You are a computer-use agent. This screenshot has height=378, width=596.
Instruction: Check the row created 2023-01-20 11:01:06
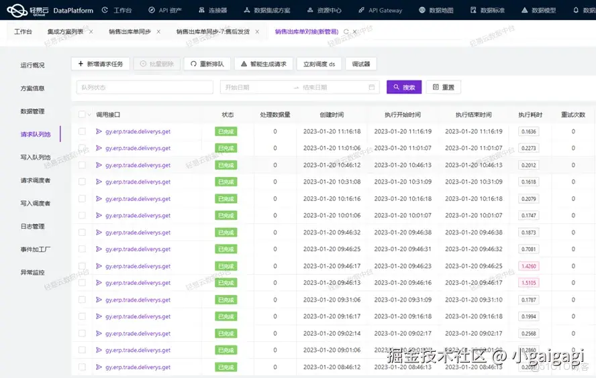[82, 148]
